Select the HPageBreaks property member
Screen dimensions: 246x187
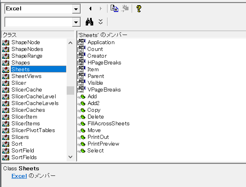point(104,62)
